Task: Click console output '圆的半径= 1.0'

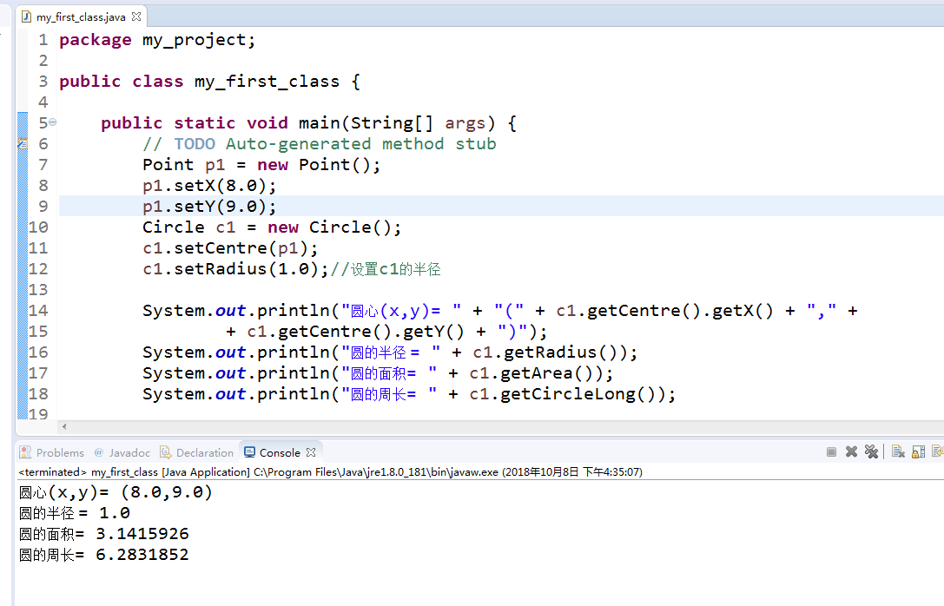Action: click(74, 513)
